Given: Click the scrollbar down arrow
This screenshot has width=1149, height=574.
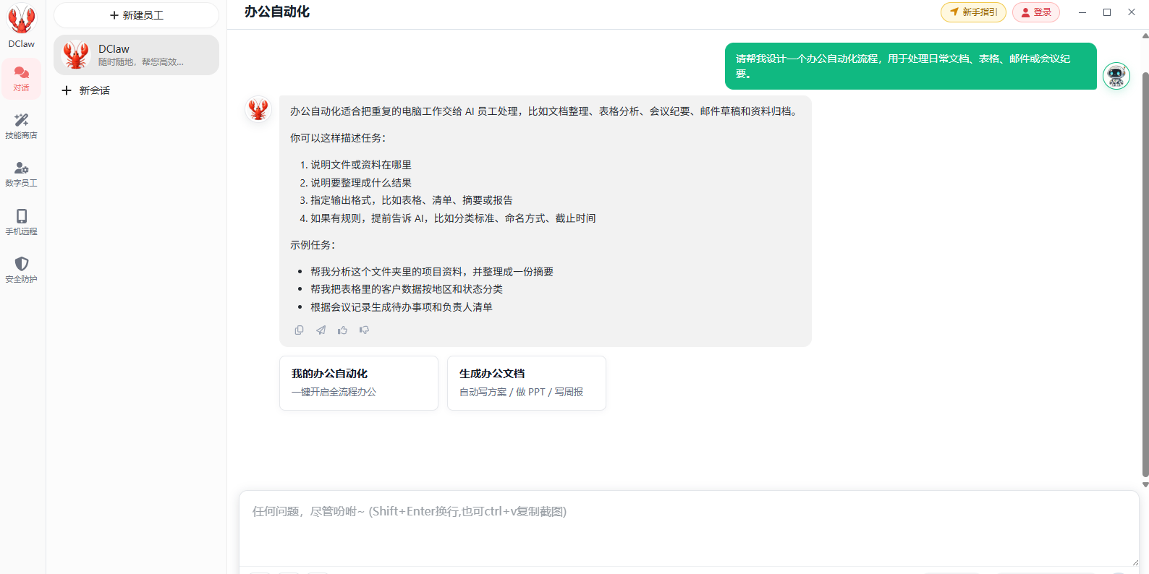Looking at the screenshot, I should click(x=1145, y=485).
